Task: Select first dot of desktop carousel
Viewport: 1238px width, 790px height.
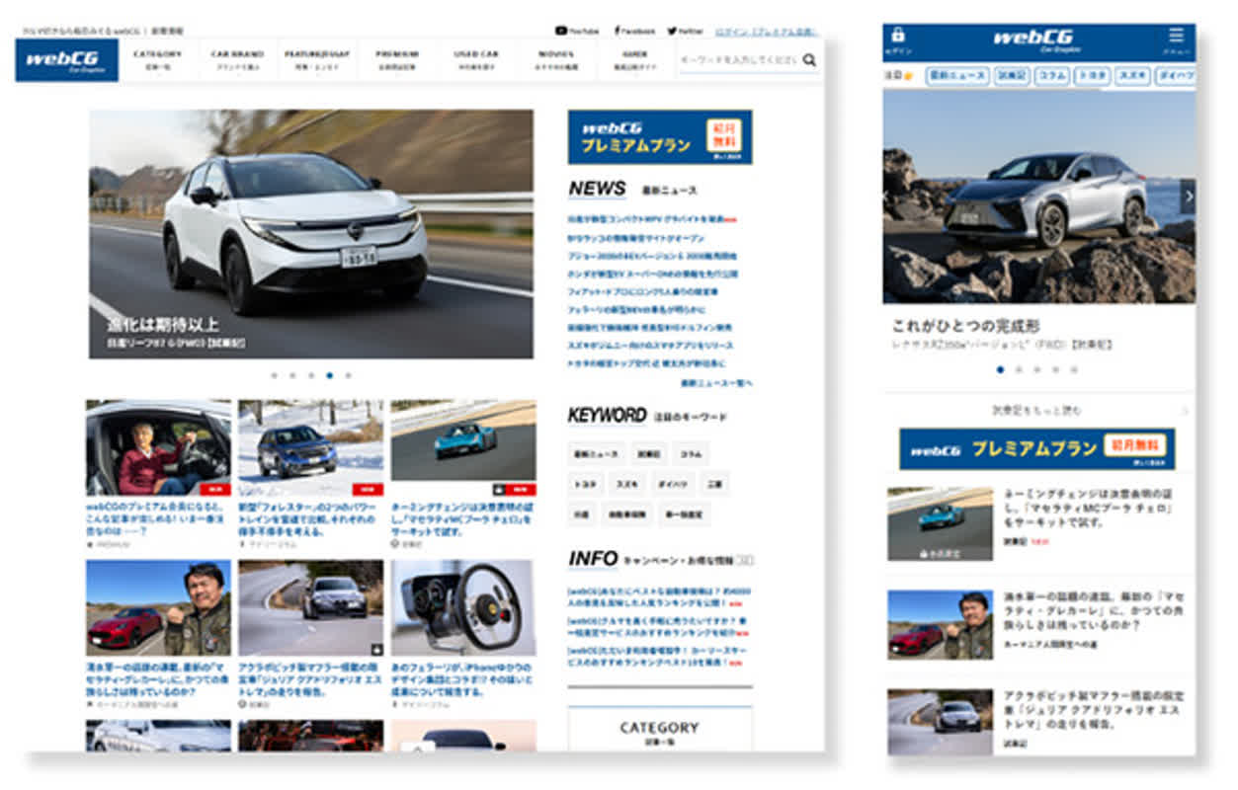Action: pyautogui.click(x=274, y=375)
